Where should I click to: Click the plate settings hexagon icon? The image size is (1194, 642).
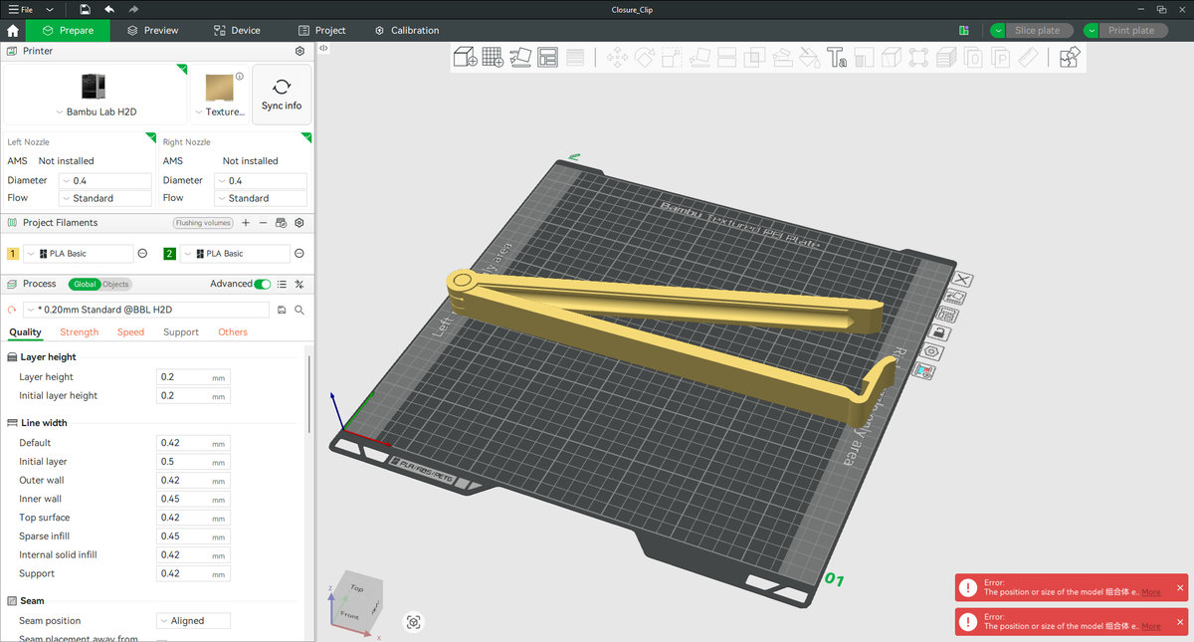(931, 351)
